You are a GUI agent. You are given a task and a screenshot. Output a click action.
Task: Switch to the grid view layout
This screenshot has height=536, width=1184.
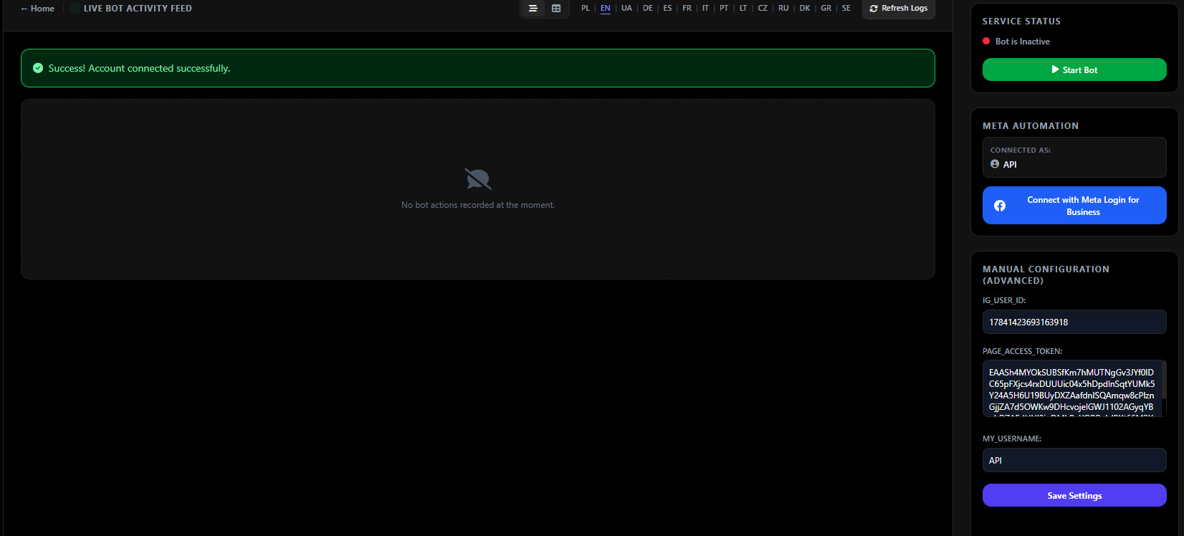coord(556,9)
